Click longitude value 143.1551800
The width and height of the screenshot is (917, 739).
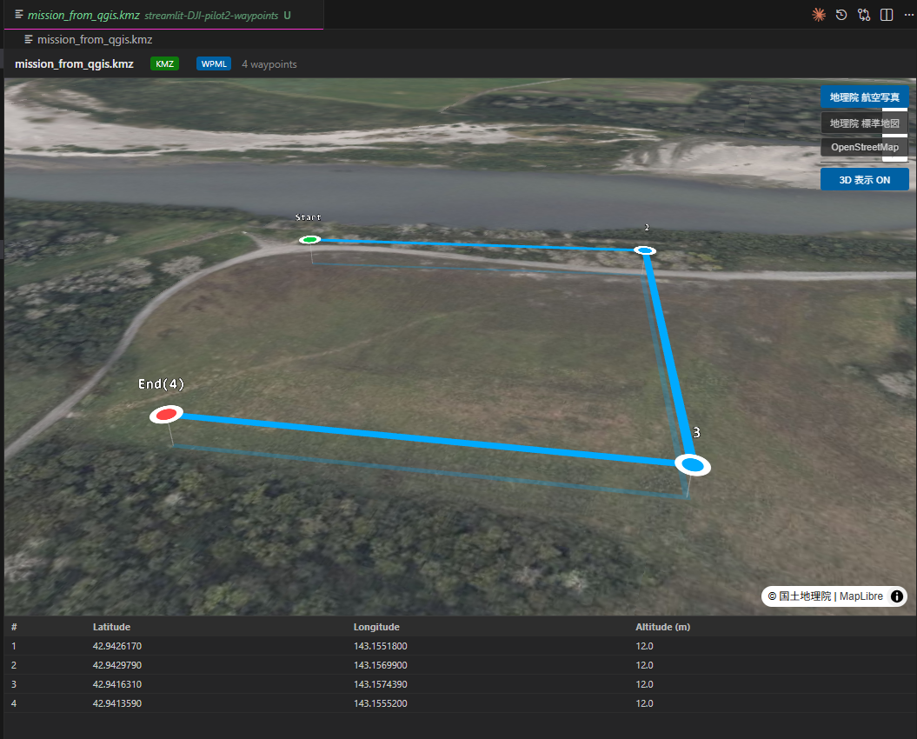[380, 646]
